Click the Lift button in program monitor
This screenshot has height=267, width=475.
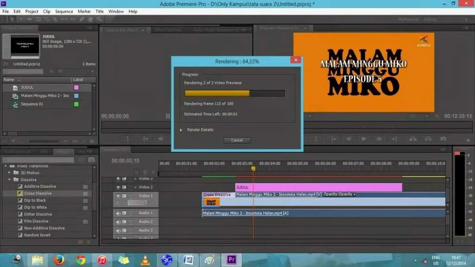pos(413,139)
